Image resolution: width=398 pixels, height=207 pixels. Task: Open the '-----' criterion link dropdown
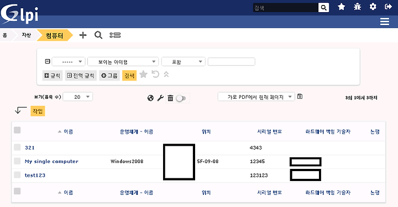69,62
